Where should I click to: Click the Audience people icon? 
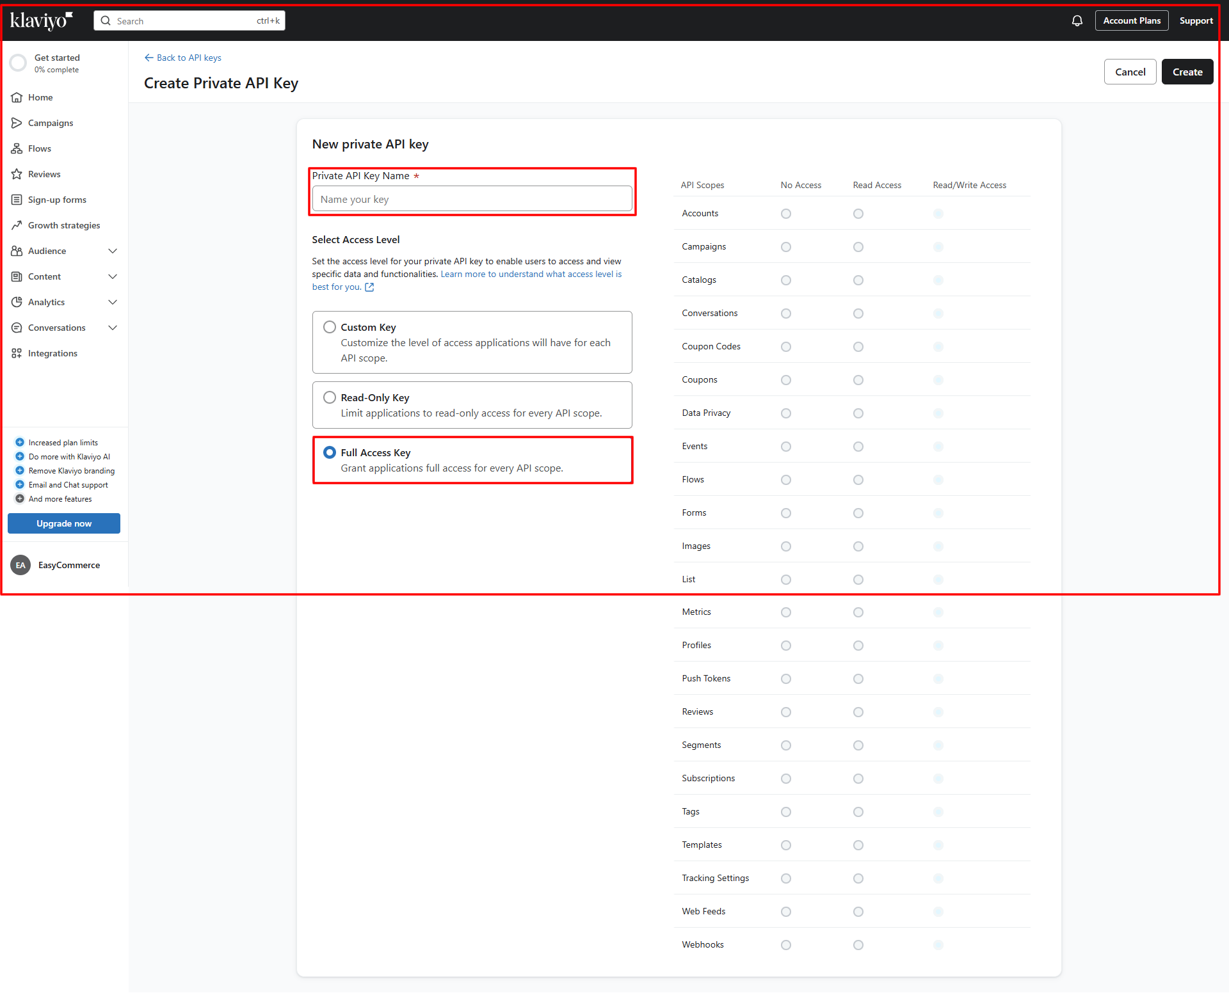point(17,251)
